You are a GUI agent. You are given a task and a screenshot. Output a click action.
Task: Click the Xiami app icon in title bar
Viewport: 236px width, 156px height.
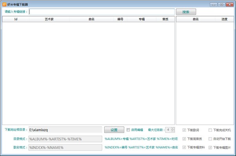pos(4,4)
